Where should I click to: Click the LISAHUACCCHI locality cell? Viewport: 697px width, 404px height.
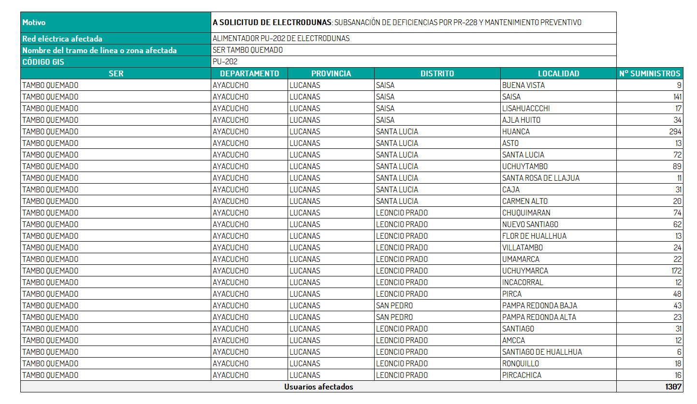point(559,108)
